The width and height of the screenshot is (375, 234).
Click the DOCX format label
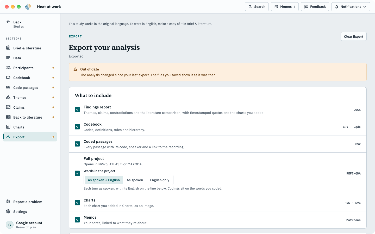(357, 110)
